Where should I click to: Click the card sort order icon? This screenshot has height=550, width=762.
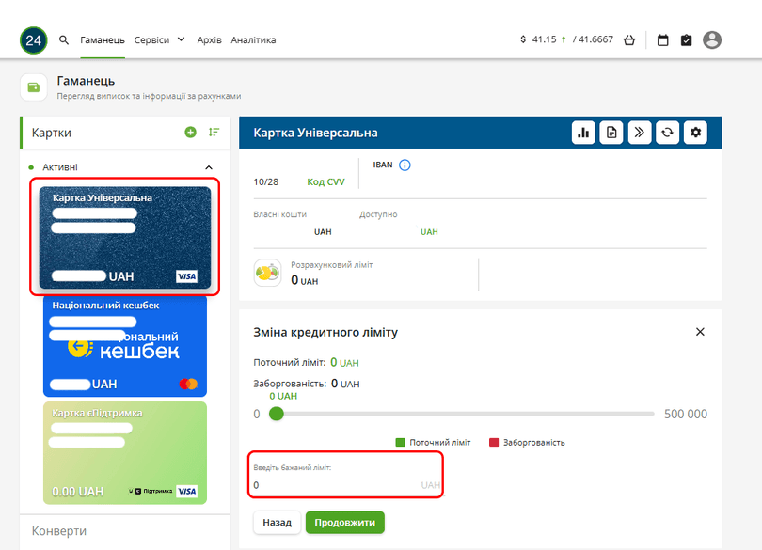pyautogui.click(x=214, y=133)
